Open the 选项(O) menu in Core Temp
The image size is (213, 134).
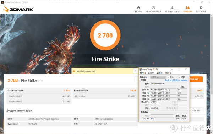[x=151, y=73]
